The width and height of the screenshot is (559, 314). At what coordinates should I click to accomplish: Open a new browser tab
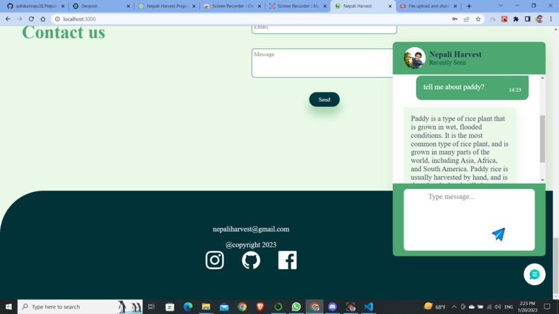coord(469,6)
